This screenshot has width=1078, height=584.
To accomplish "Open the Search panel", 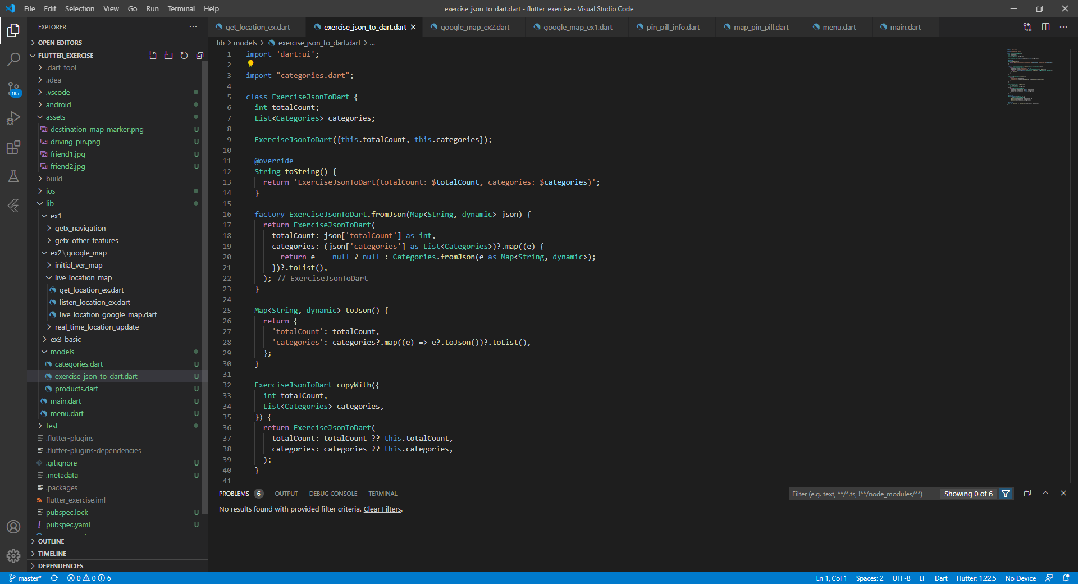I will pos(13,59).
